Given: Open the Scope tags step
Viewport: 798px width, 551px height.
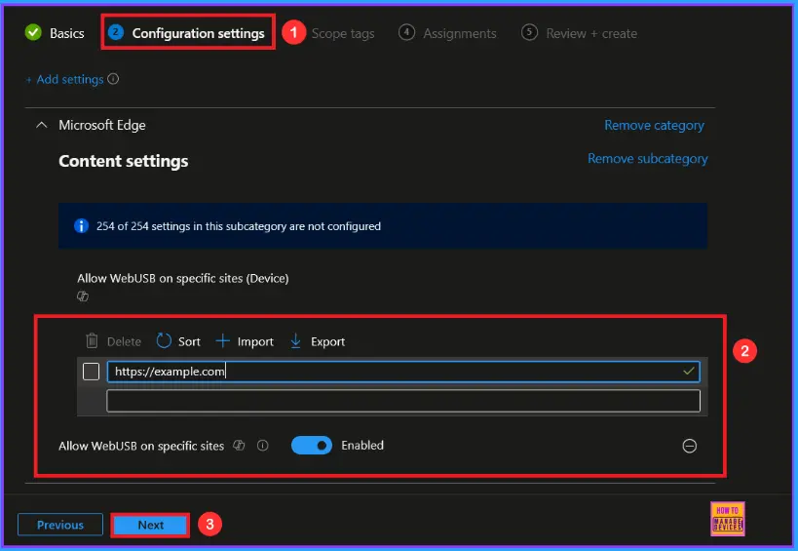Looking at the screenshot, I should tap(343, 33).
